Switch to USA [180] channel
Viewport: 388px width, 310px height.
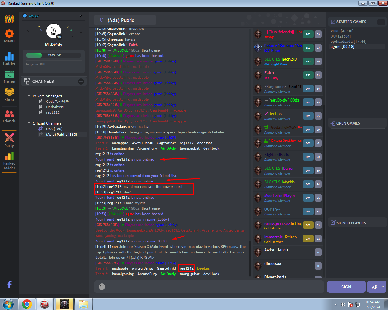(x=54, y=129)
